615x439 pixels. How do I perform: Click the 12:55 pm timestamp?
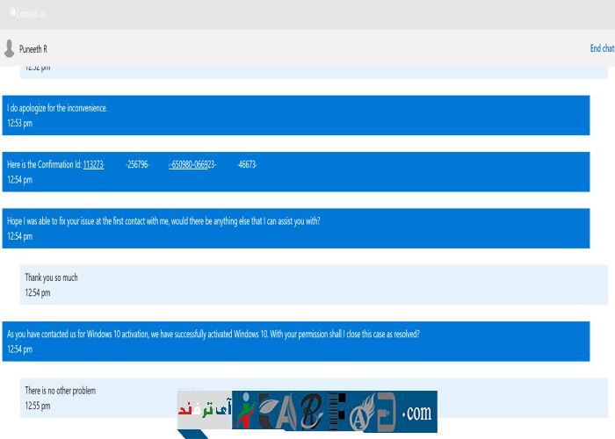click(x=37, y=406)
